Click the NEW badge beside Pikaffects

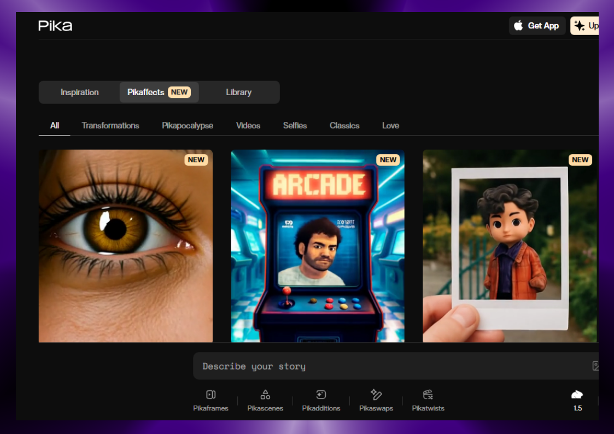tap(179, 92)
